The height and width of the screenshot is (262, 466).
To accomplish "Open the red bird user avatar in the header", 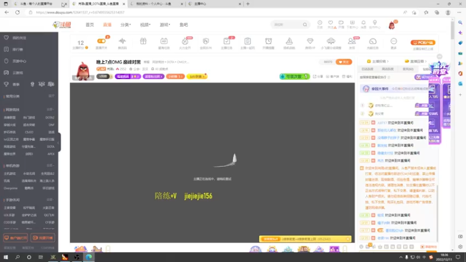I will 391,25.
